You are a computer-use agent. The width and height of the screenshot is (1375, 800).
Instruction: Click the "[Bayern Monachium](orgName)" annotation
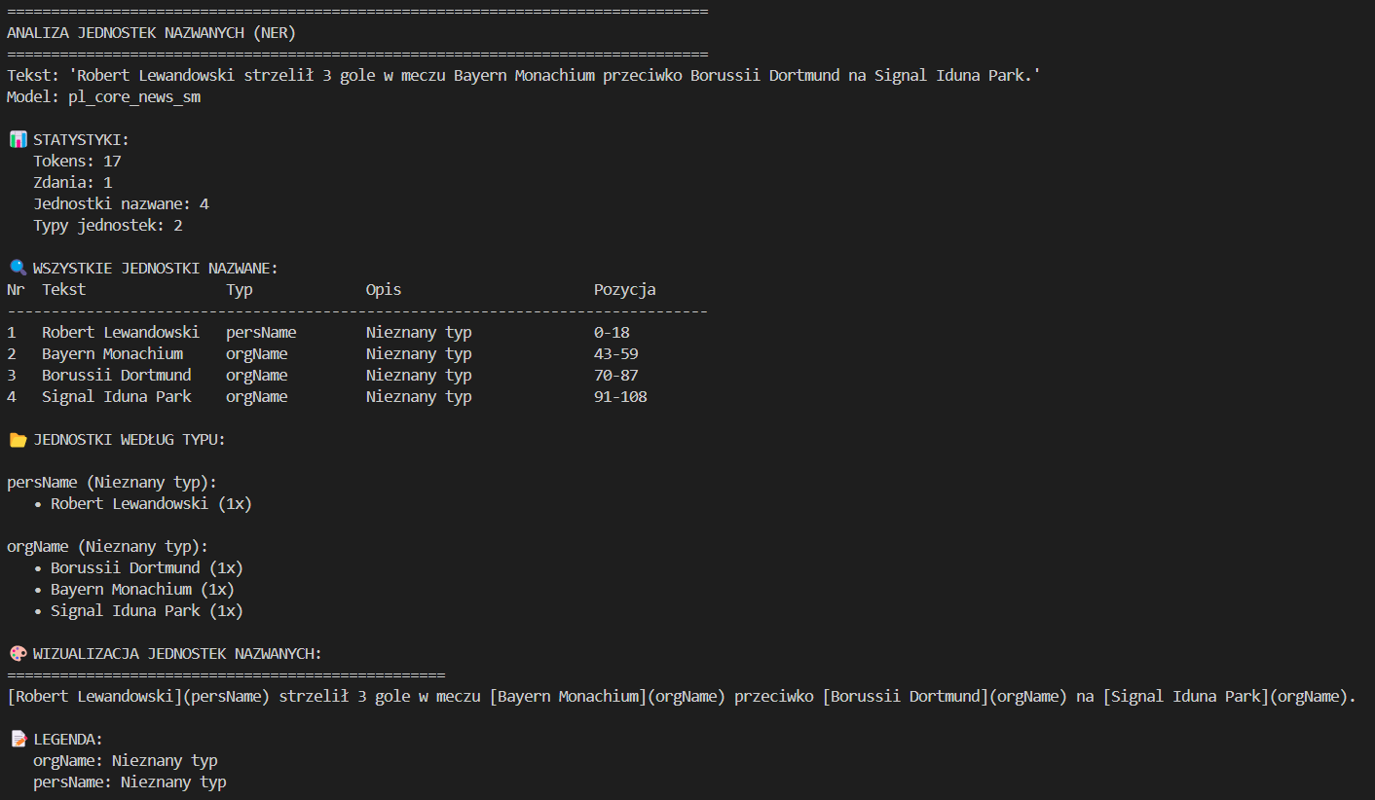click(608, 697)
